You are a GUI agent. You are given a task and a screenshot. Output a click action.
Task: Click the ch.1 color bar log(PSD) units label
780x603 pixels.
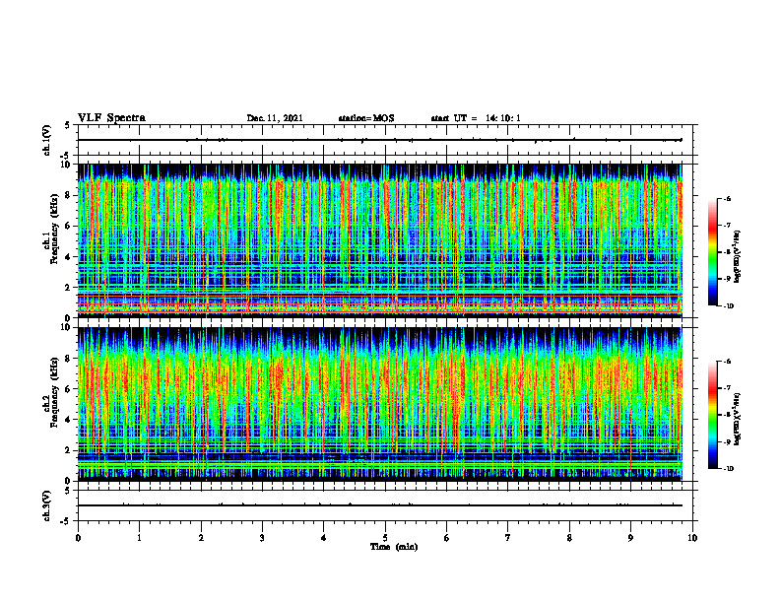point(738,256)
